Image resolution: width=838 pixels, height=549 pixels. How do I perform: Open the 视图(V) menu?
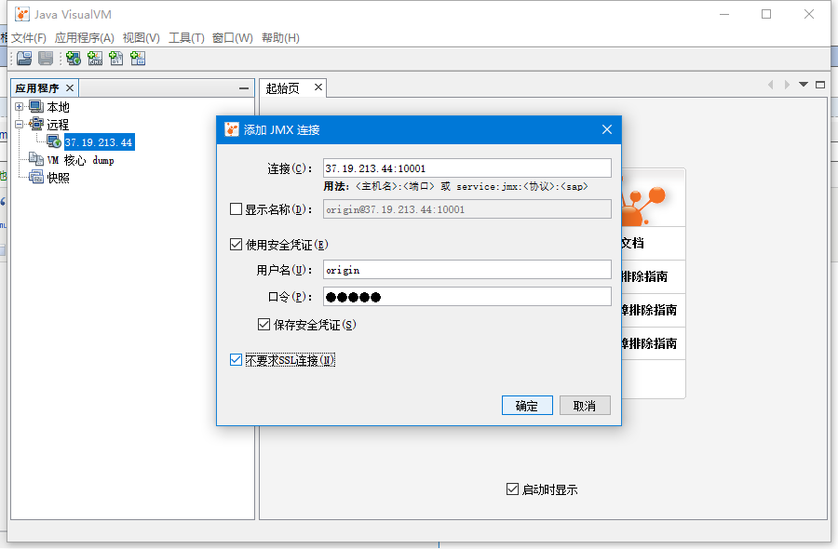click(142, 38)
